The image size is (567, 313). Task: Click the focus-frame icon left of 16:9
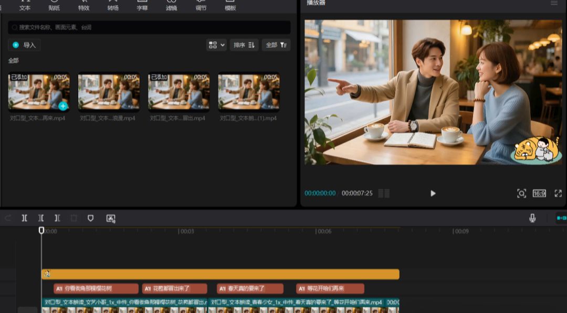point(521,193)
